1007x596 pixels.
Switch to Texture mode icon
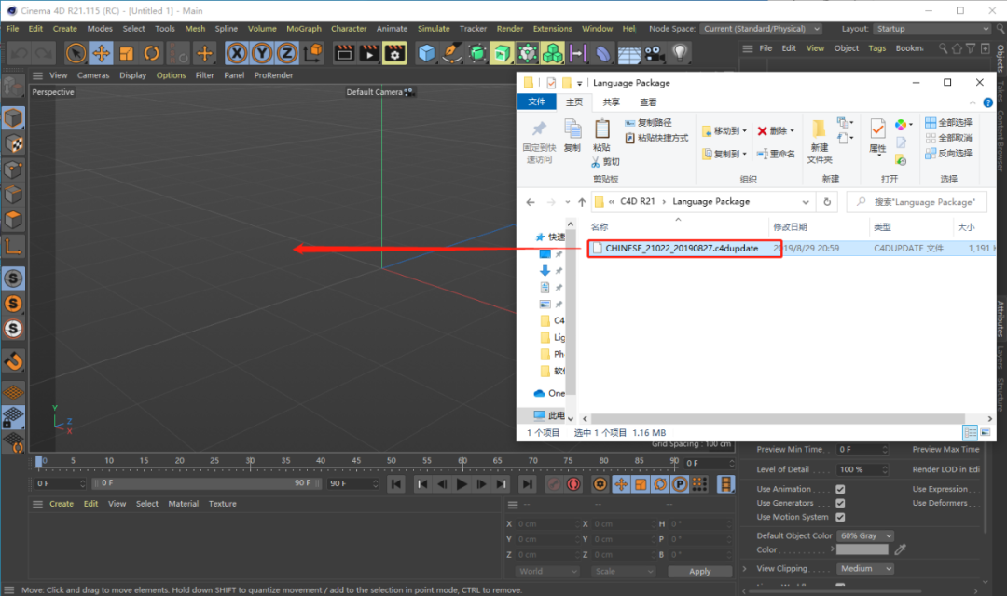pos(13,143)
